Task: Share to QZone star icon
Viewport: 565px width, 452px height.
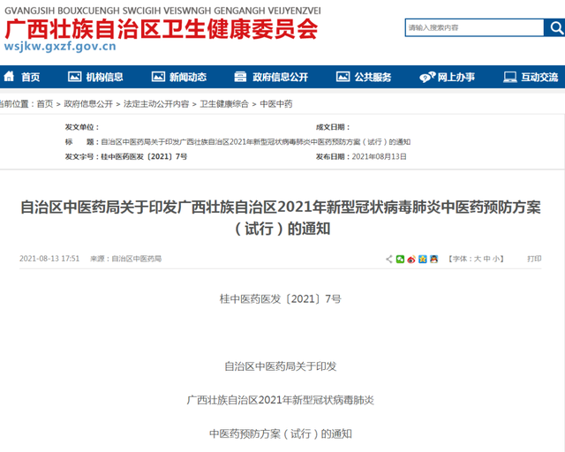Action: pyautogui.click(x=423, y=259)
